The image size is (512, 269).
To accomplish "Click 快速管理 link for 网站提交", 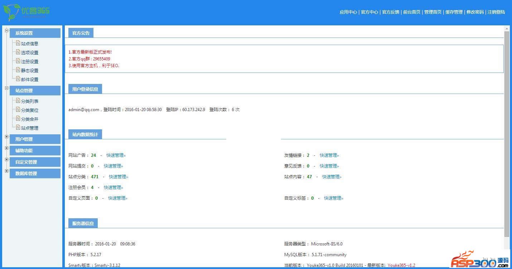I will [x=113, y=166].
